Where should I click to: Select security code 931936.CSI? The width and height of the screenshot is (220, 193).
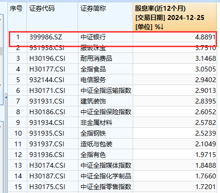click(x=47, y=155)
